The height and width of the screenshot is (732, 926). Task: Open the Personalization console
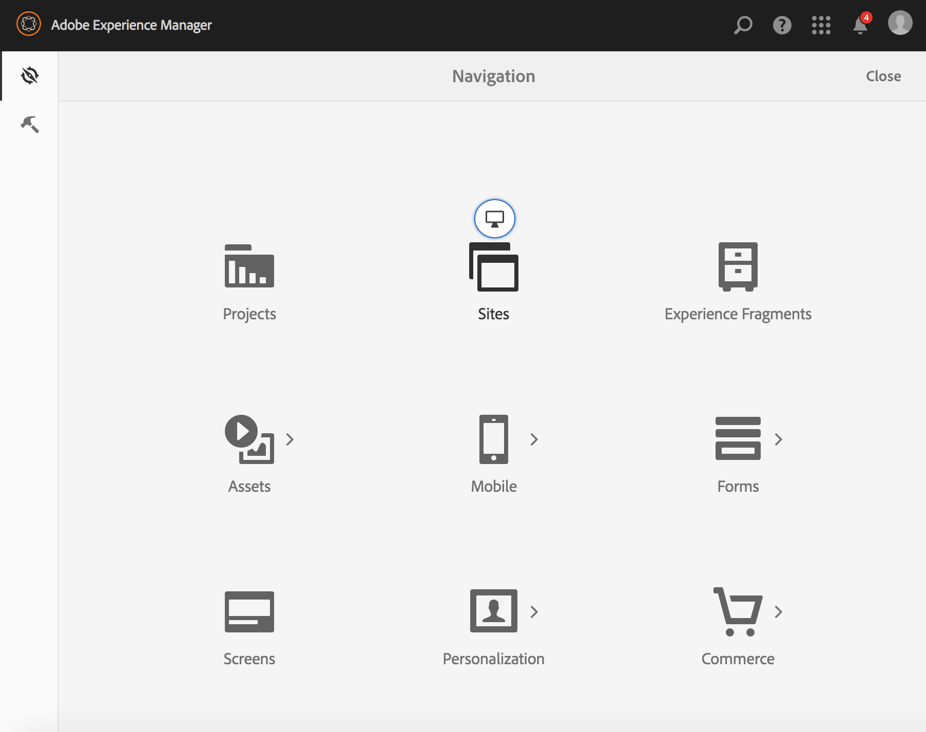[493, 624]
